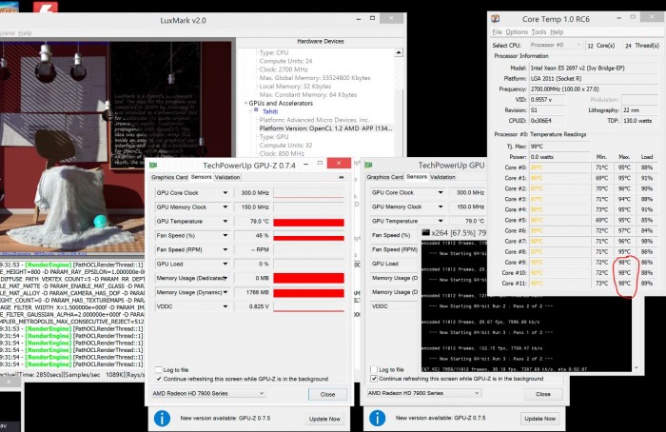Collapse GPUs and Accelerators tree node in LuxMark
Screen dimensions: 666x432
(x=245, y=103)
